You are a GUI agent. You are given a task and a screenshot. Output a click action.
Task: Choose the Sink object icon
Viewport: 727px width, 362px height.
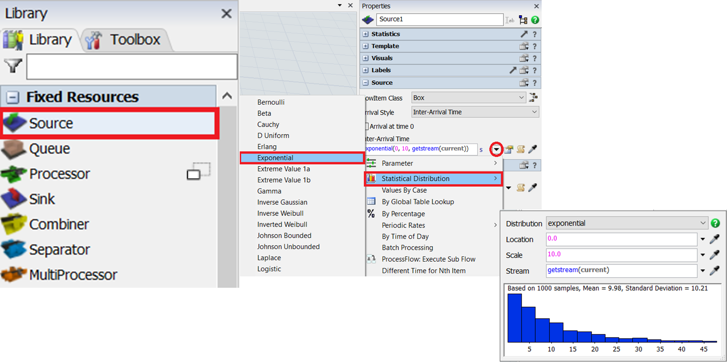click(14, 199)
